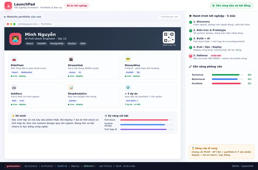Click the Technical readiness progress bar

click(227, 75)
